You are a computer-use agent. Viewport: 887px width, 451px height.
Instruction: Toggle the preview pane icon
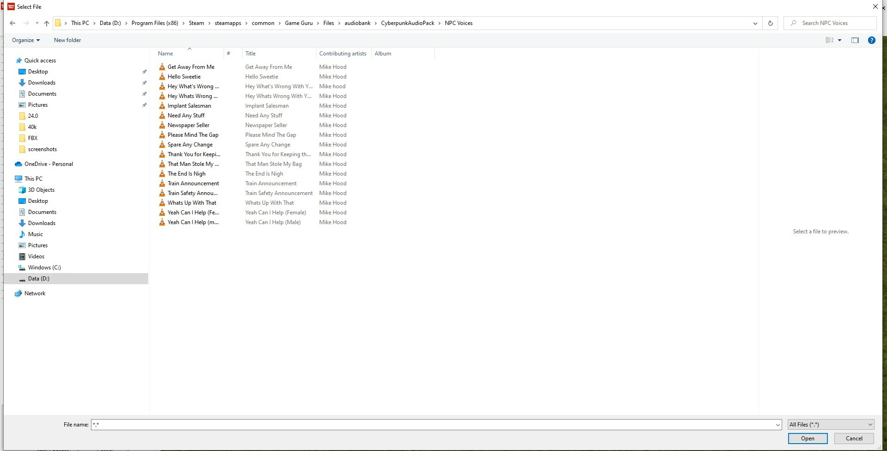[x=855, y=40]
